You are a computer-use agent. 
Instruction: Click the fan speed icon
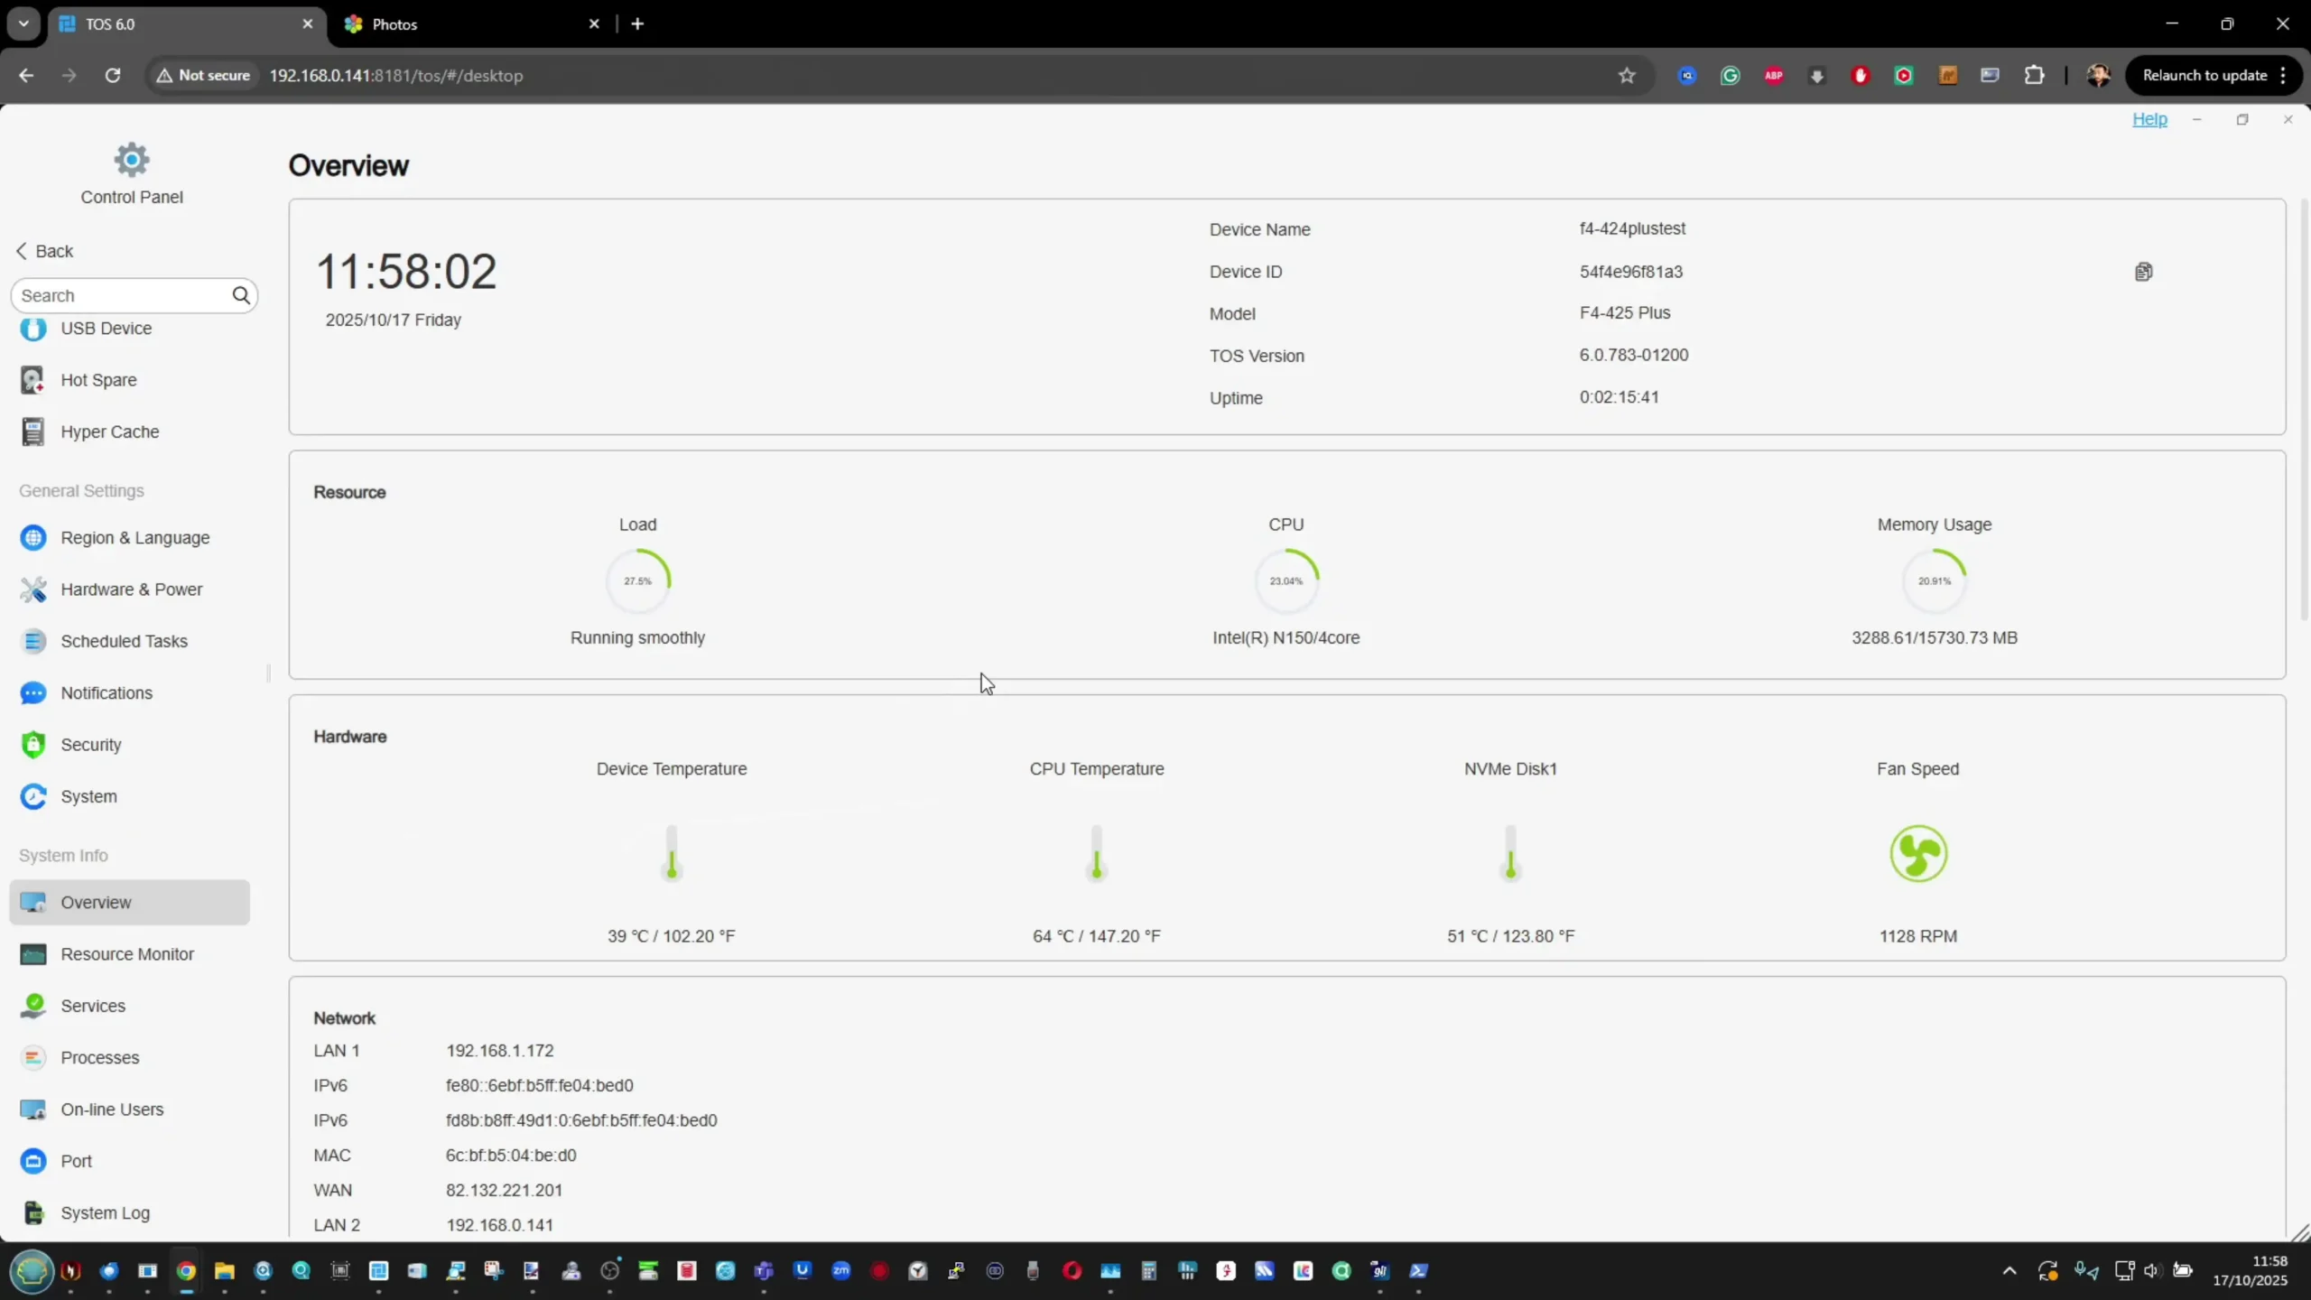click(x=1917, y=853)
